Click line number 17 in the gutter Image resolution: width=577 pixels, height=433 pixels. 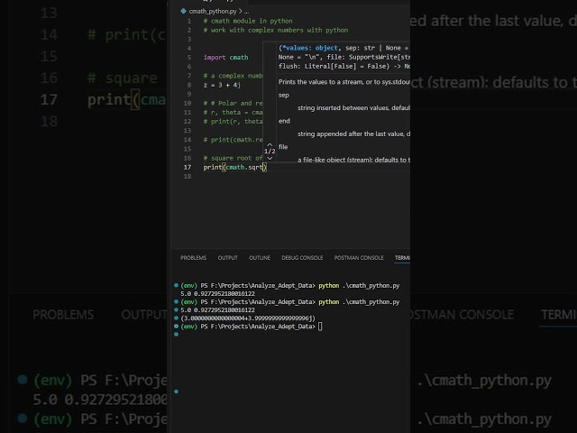pos(188,167)
